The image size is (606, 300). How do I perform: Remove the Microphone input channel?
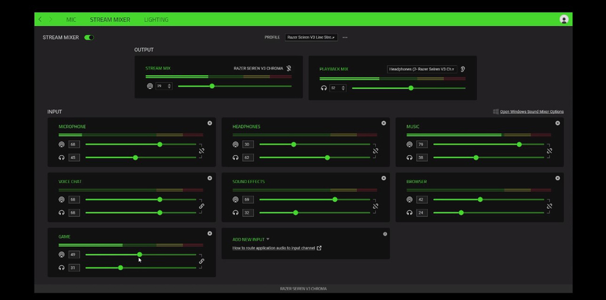point(209,123)
